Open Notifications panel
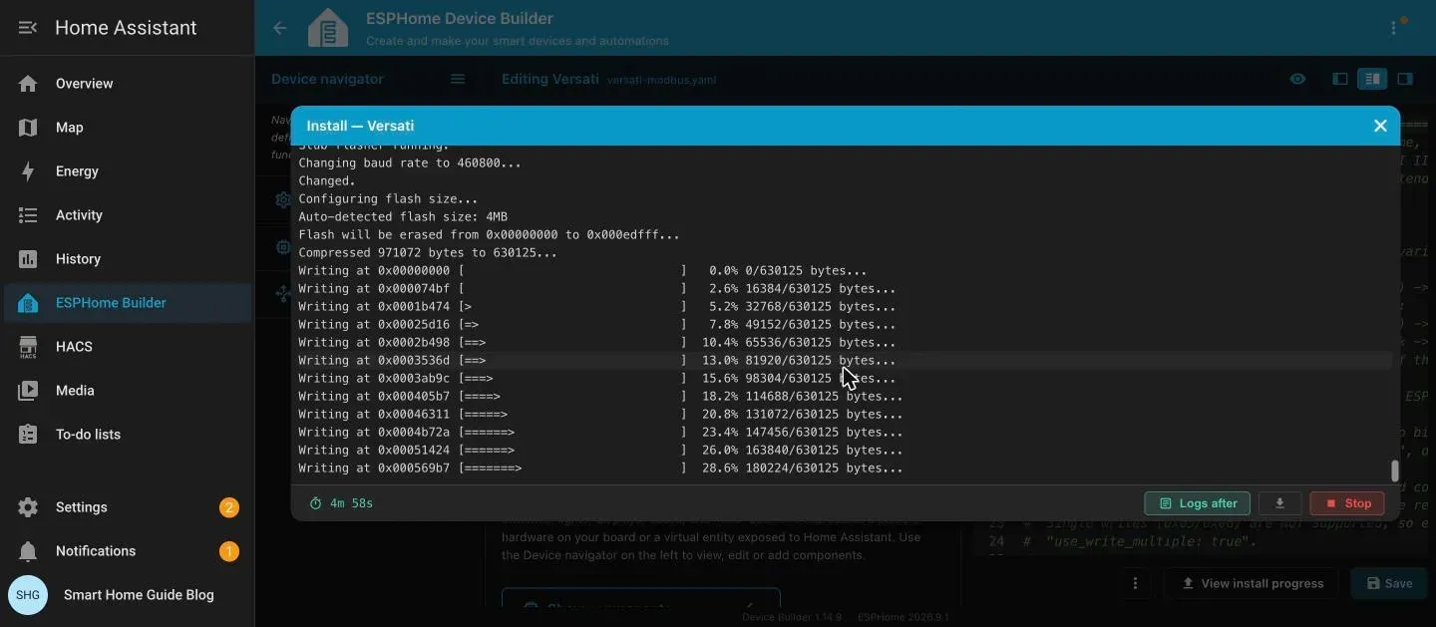Viewport: 1436px width, 627px height. click(128, 551)
